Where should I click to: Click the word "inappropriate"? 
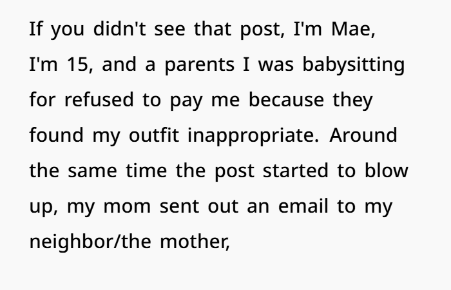253,135
